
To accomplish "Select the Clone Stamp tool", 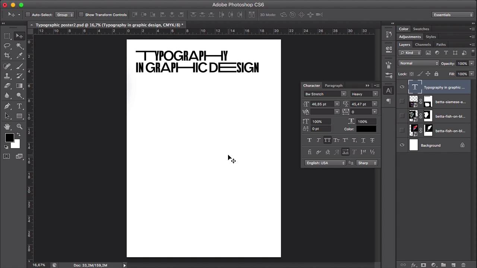I will tap(7, 76).
